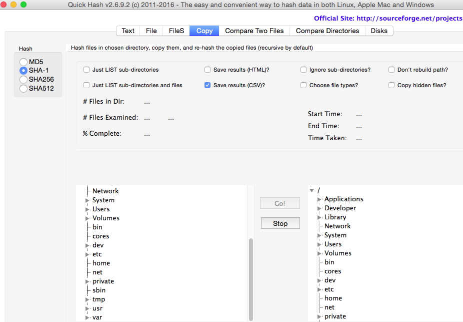Select SHA512 hash option
The width and height of the screenshot is (463, 322).
(x=23, y=89)
